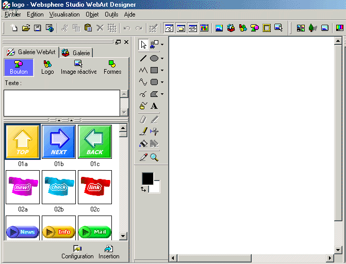
Task: Select the paintbrush tool
Action: click(x=143, y=131)
